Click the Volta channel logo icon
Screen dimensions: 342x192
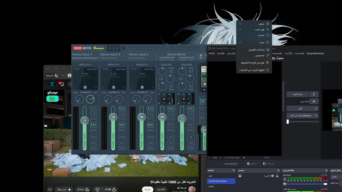[x=52, y=84]
